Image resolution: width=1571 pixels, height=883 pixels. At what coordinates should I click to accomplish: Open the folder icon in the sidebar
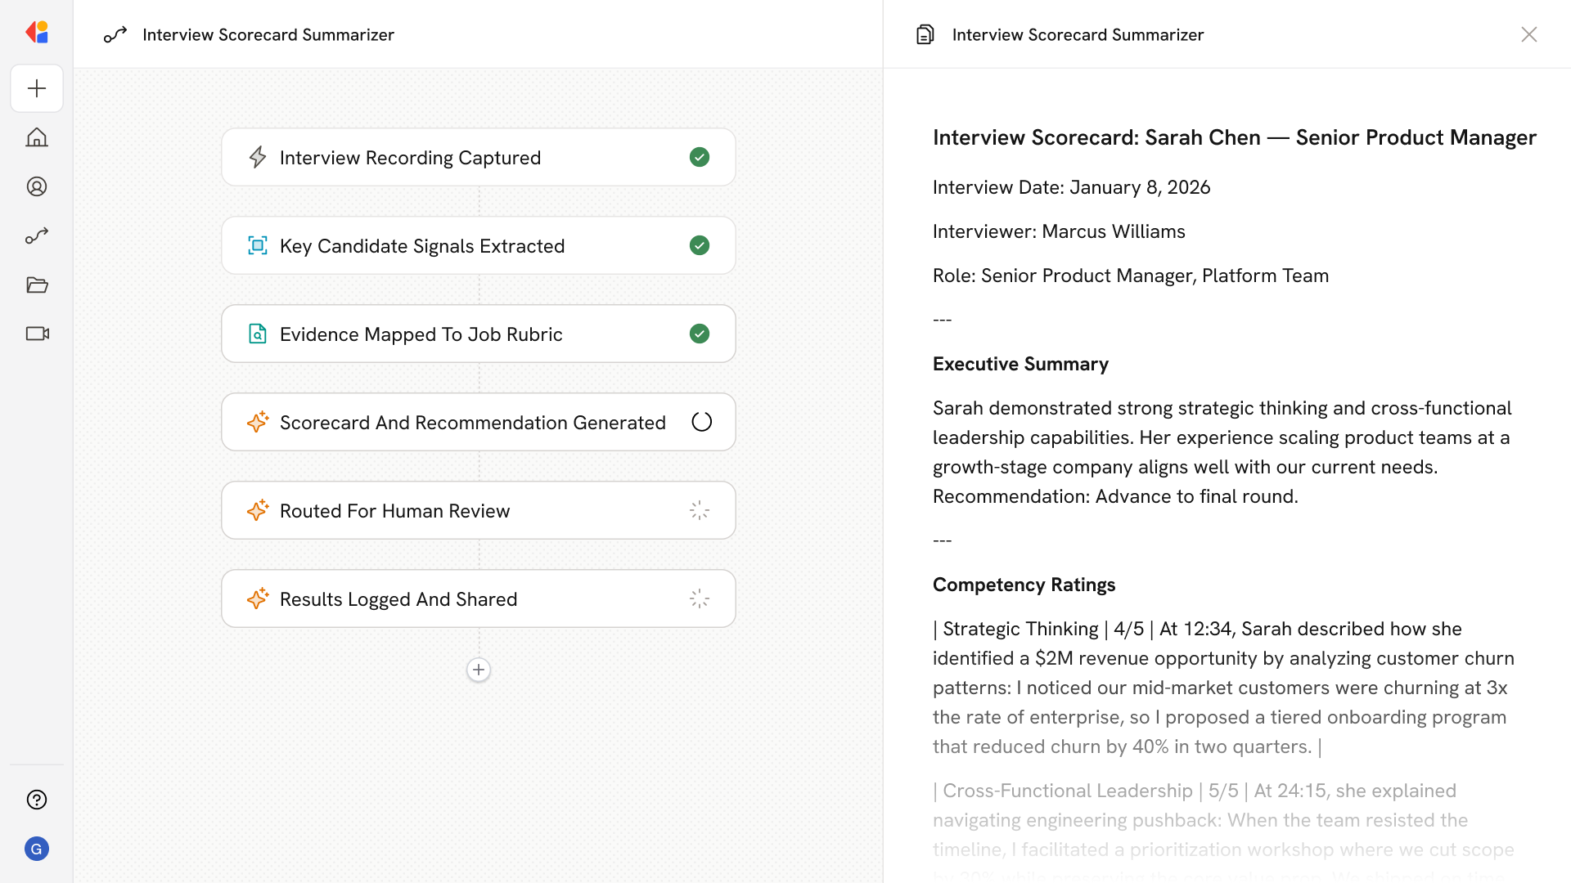click(37, 285)
